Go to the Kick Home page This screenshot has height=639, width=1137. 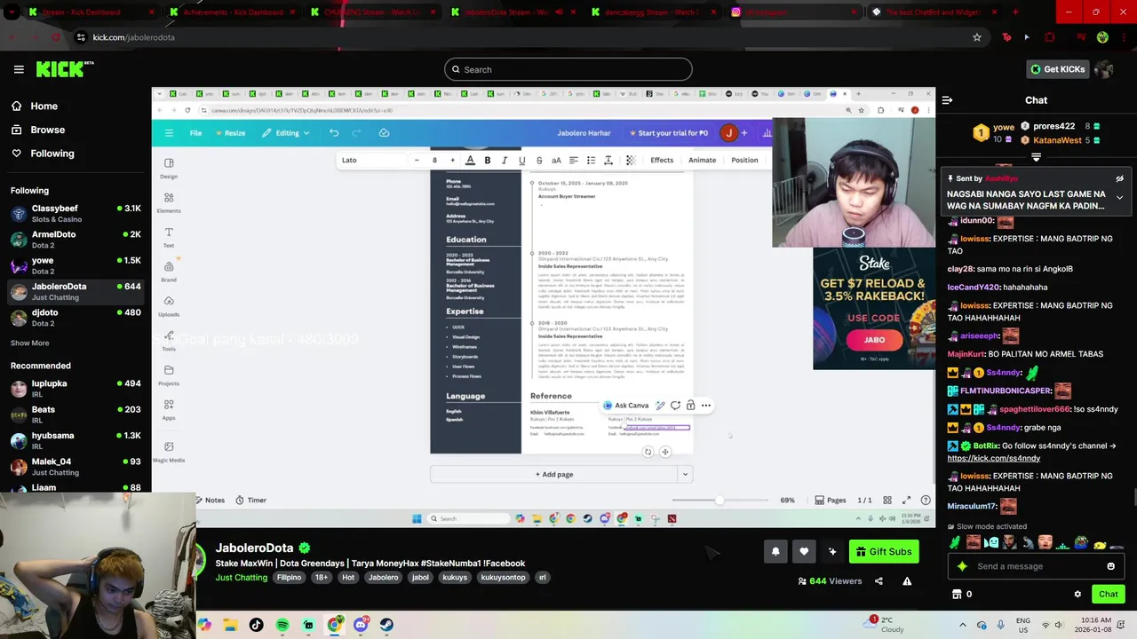[35, 106]
